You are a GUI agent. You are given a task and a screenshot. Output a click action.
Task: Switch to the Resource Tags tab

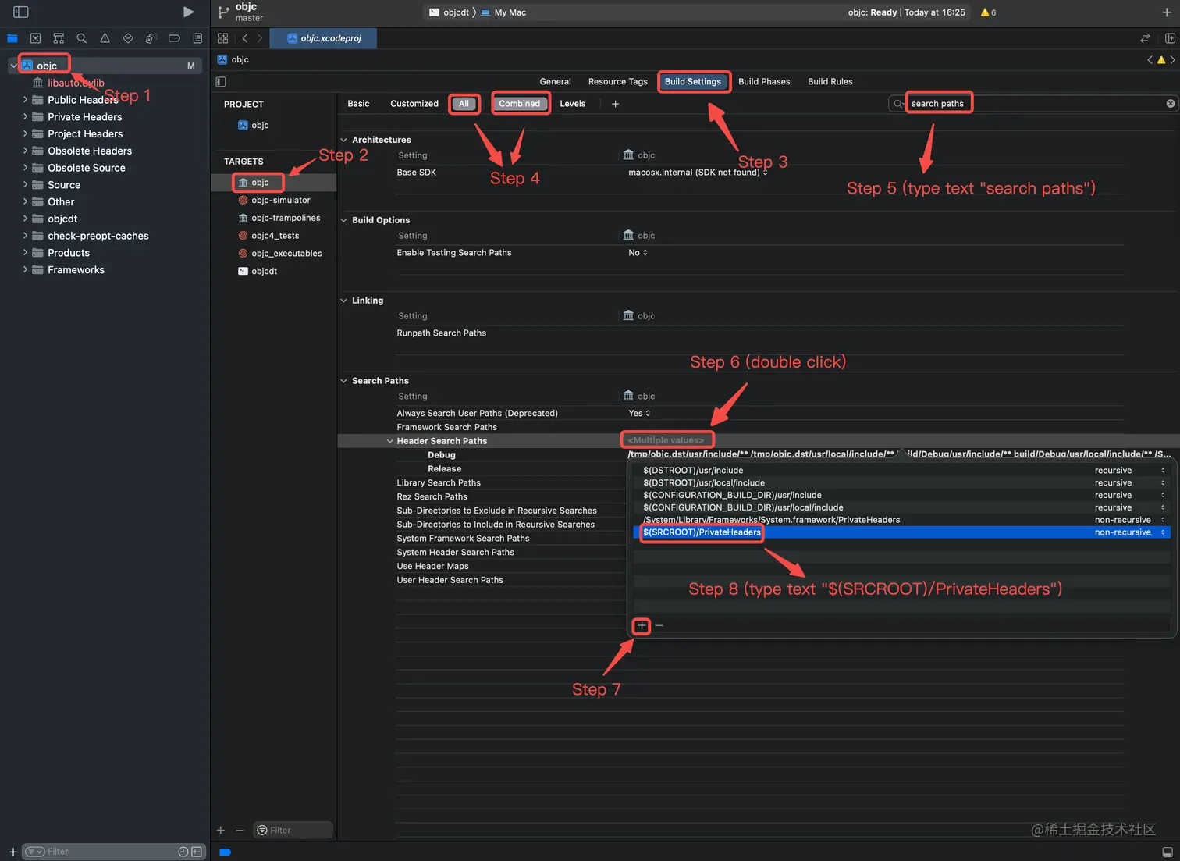[x=617, y=82]
